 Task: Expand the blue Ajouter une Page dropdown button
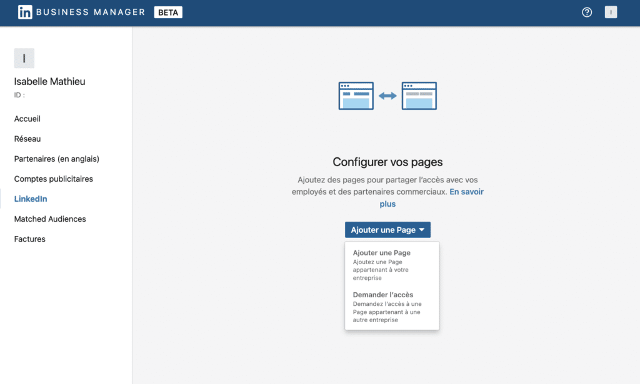click(387, 230)
